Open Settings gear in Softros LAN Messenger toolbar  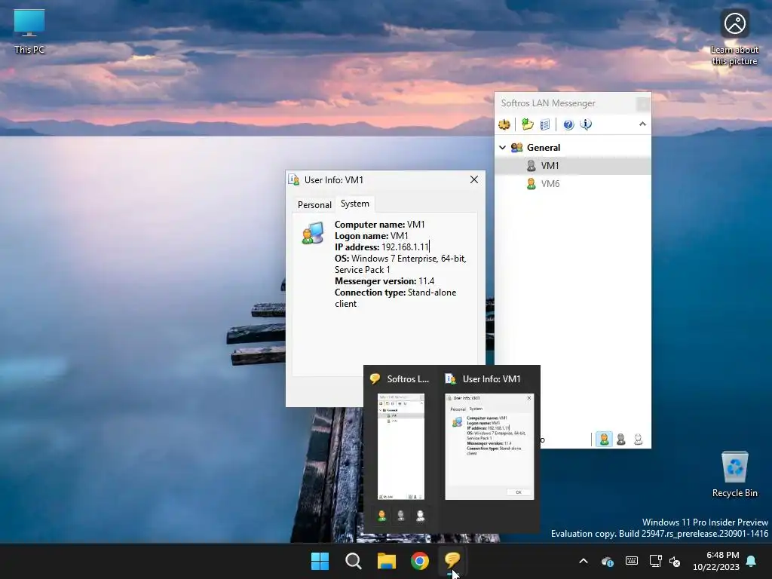504,124
